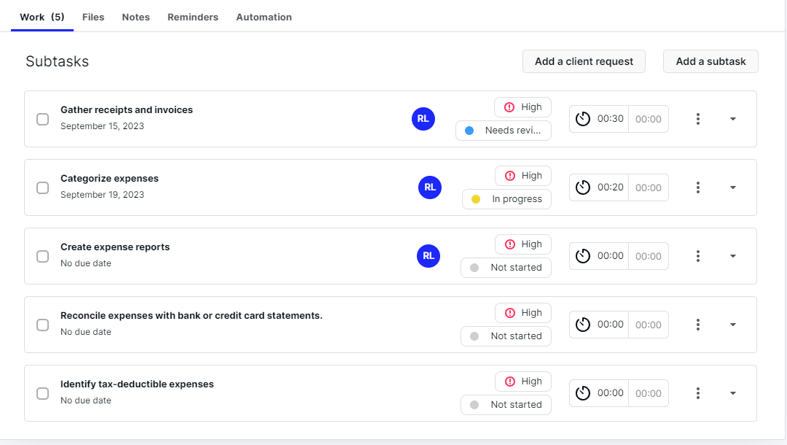The height and width of the screenshot is (445, 787).
Task: Edit faded 00:00 time field on Categorize expenses
Action: tap(649, 187)
